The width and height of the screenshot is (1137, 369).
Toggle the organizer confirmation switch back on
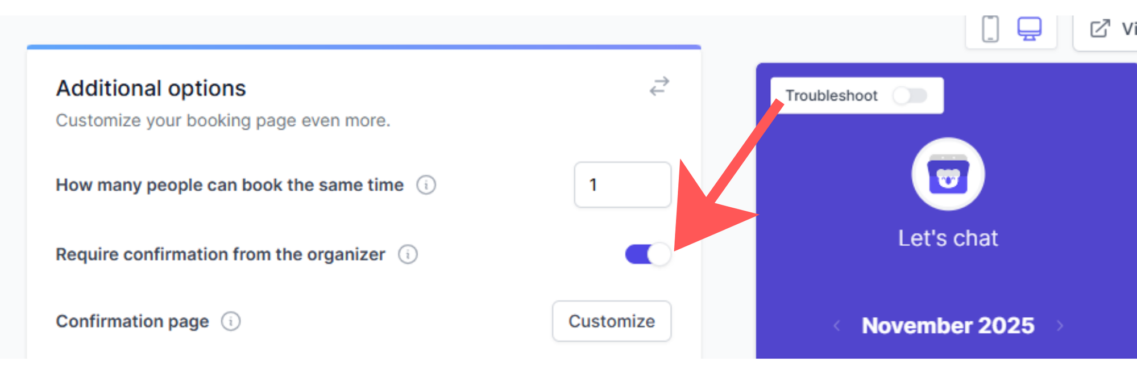(648, 255)
